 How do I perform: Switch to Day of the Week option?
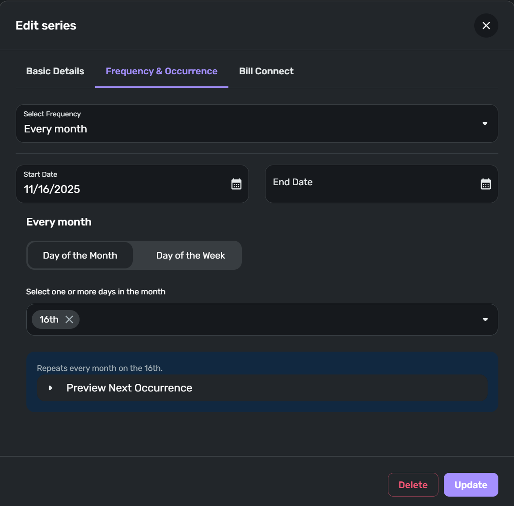tap(190, 255)
